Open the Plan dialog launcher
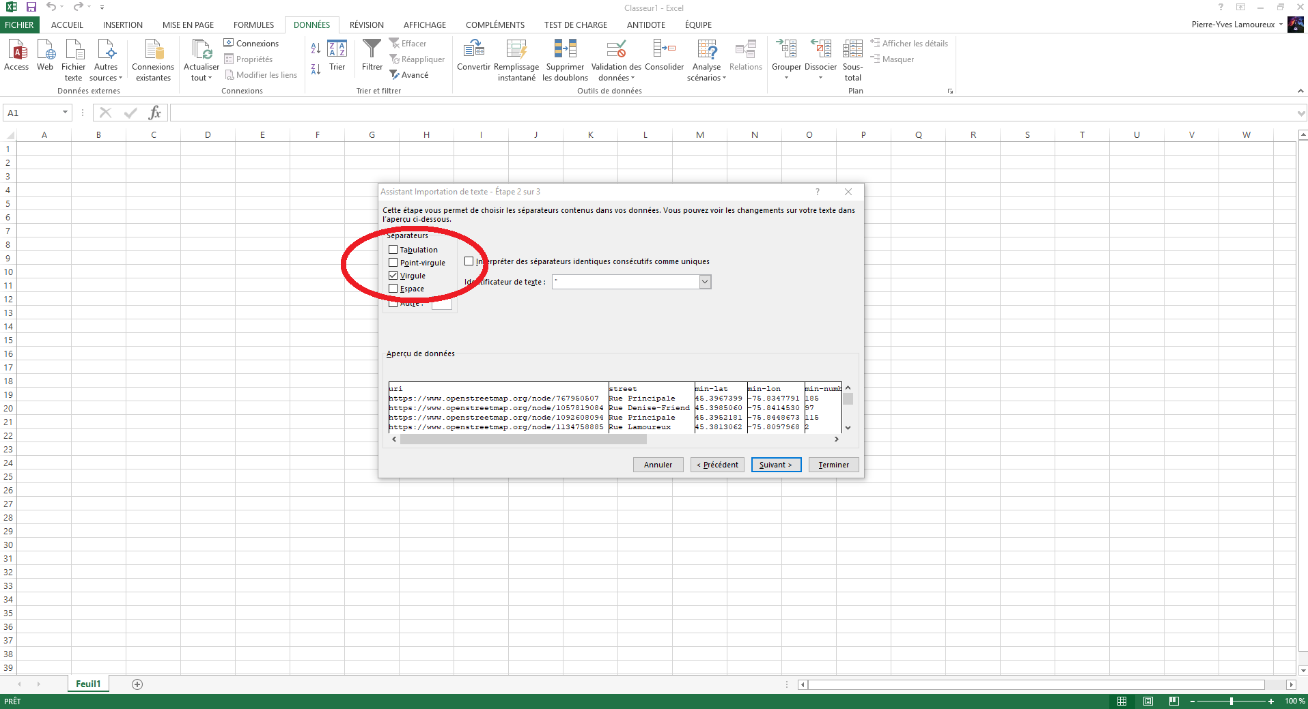Viewport: 1308px width, 709px height. pos(950,91)
